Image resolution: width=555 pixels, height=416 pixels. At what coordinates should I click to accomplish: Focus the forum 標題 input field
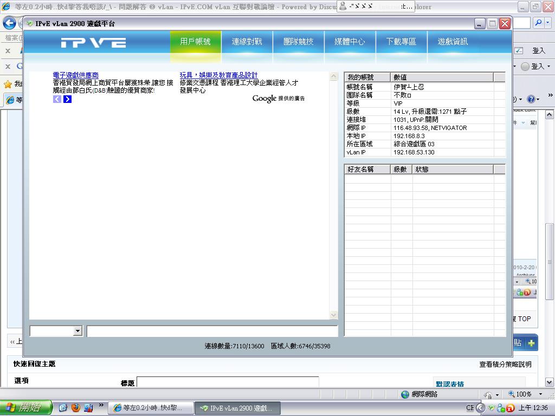228,382
